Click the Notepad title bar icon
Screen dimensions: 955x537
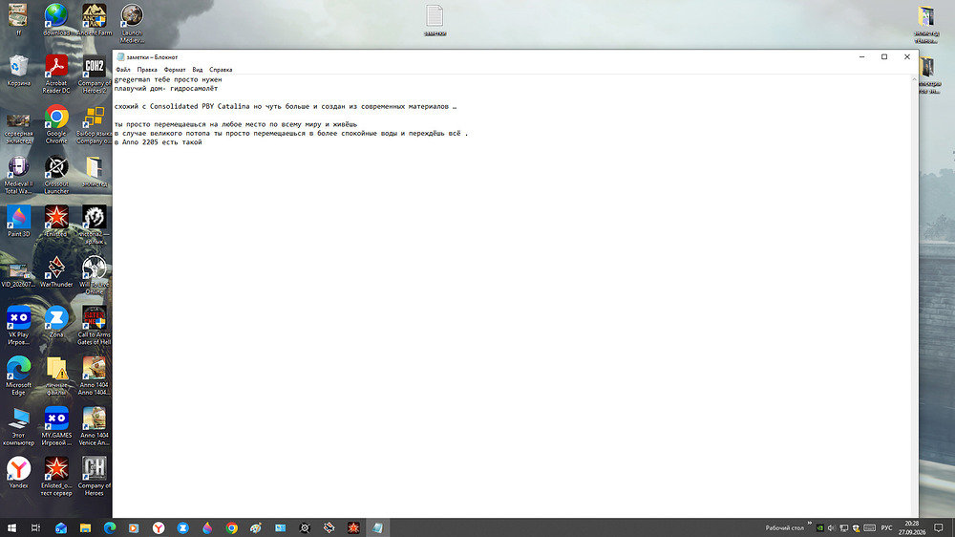point(120,56)
